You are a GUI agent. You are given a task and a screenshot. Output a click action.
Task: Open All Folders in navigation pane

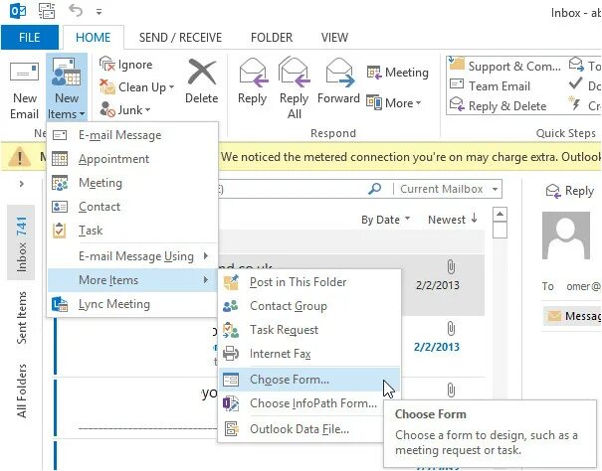click(x=21, y=391)
